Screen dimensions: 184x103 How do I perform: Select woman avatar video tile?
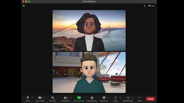[x=89, y=30]
